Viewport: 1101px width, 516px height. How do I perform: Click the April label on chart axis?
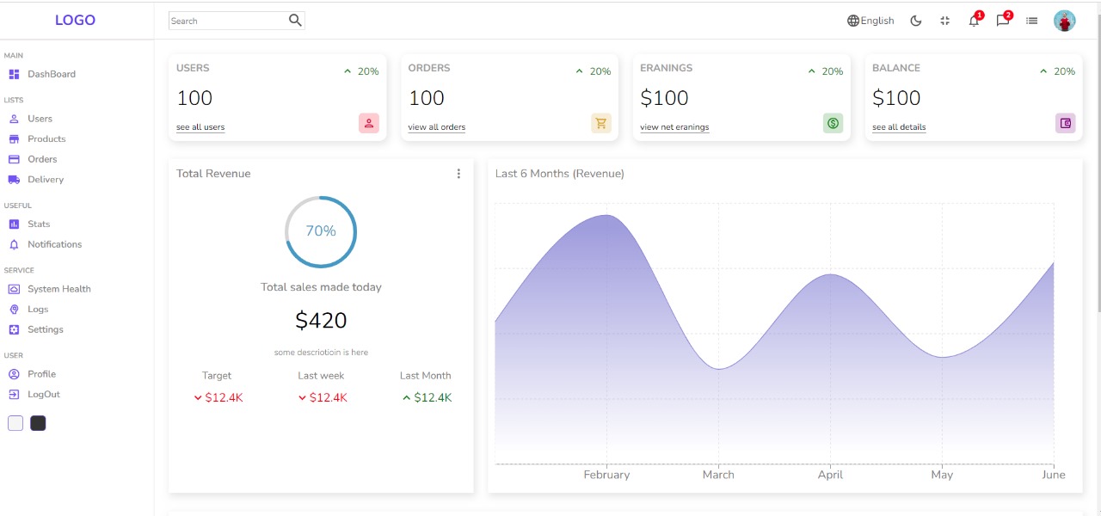[x=830, y=475]
